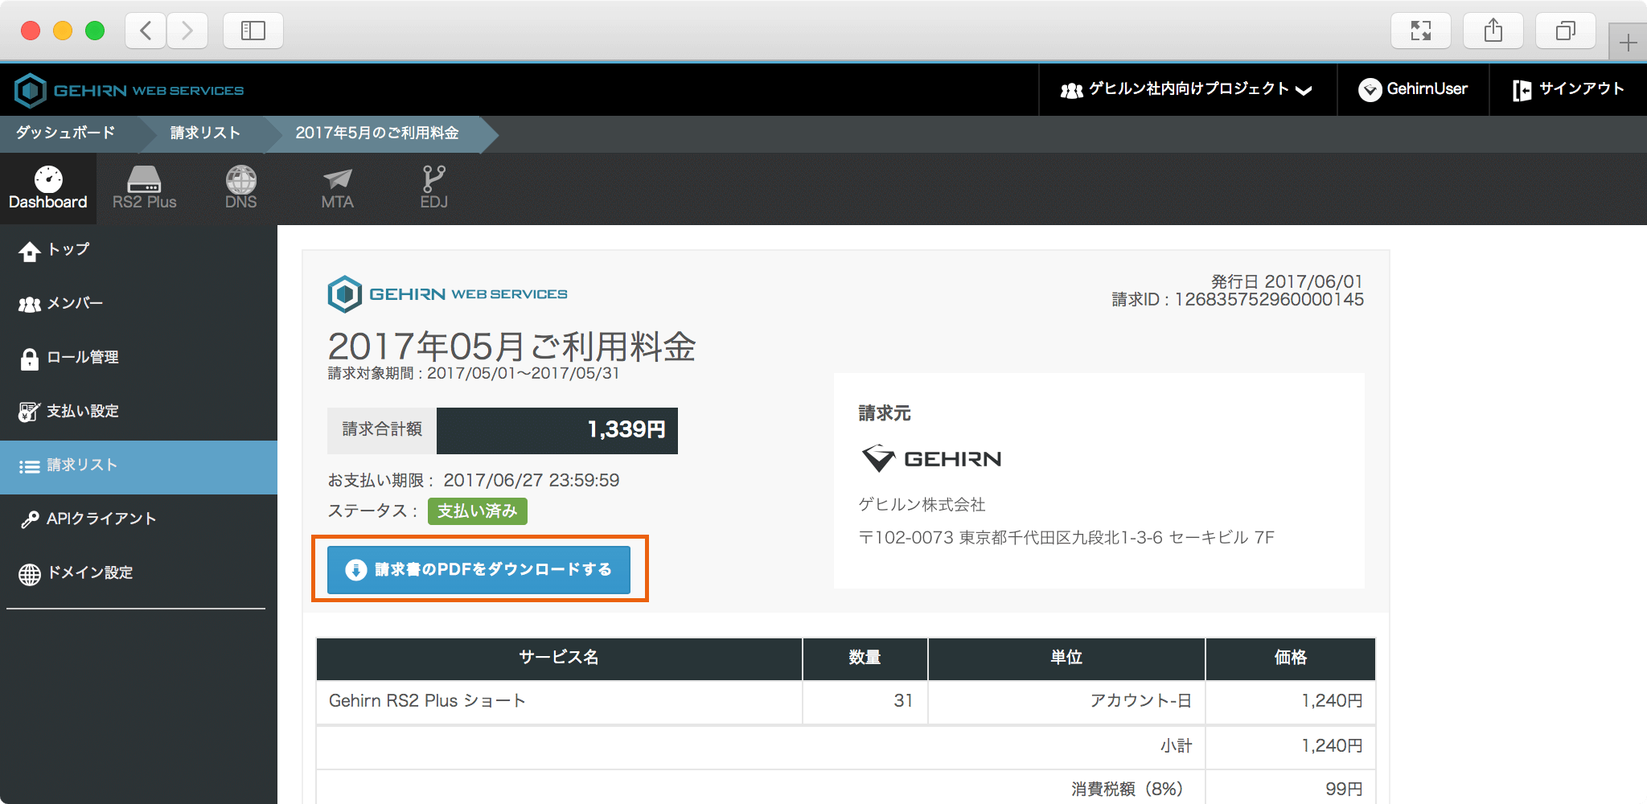Screen dimensions: 1647x804
Task: Select ロール管理 in the sidebar
Action: [82, 358]
